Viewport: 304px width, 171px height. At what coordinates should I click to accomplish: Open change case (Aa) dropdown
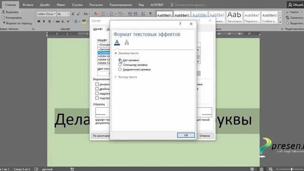click(86, 14)
